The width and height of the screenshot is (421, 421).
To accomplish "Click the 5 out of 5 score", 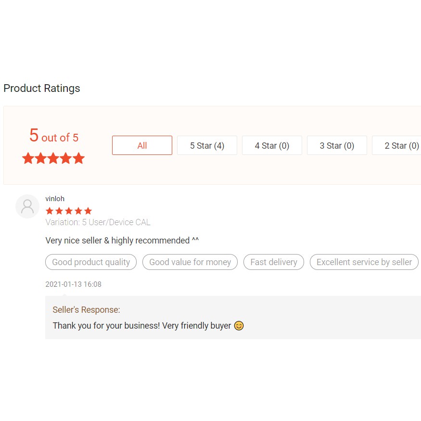I will coord(53,137).
